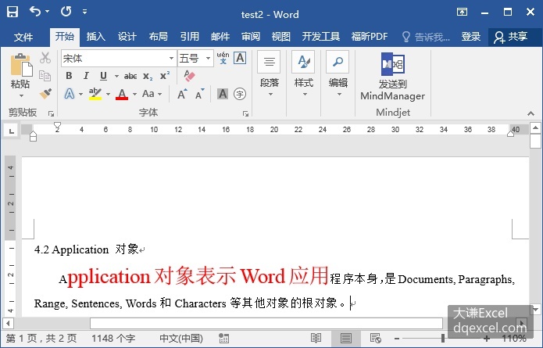
Task: Toggle superscript formatting
Action: click(x=165, y=76)
